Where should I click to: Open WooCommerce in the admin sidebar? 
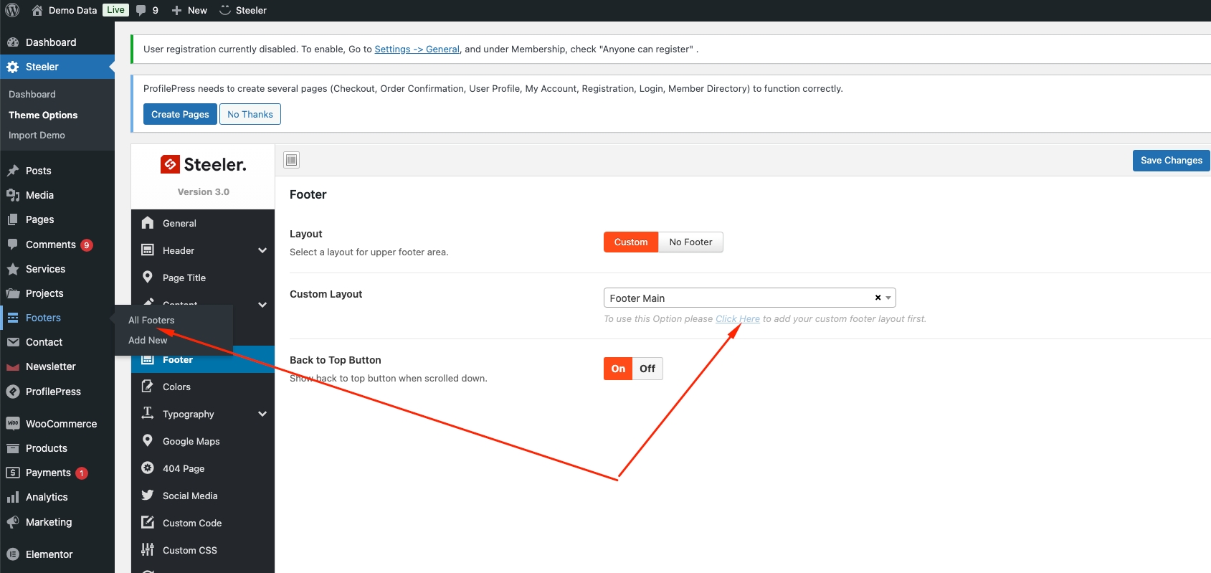point(61,424)
